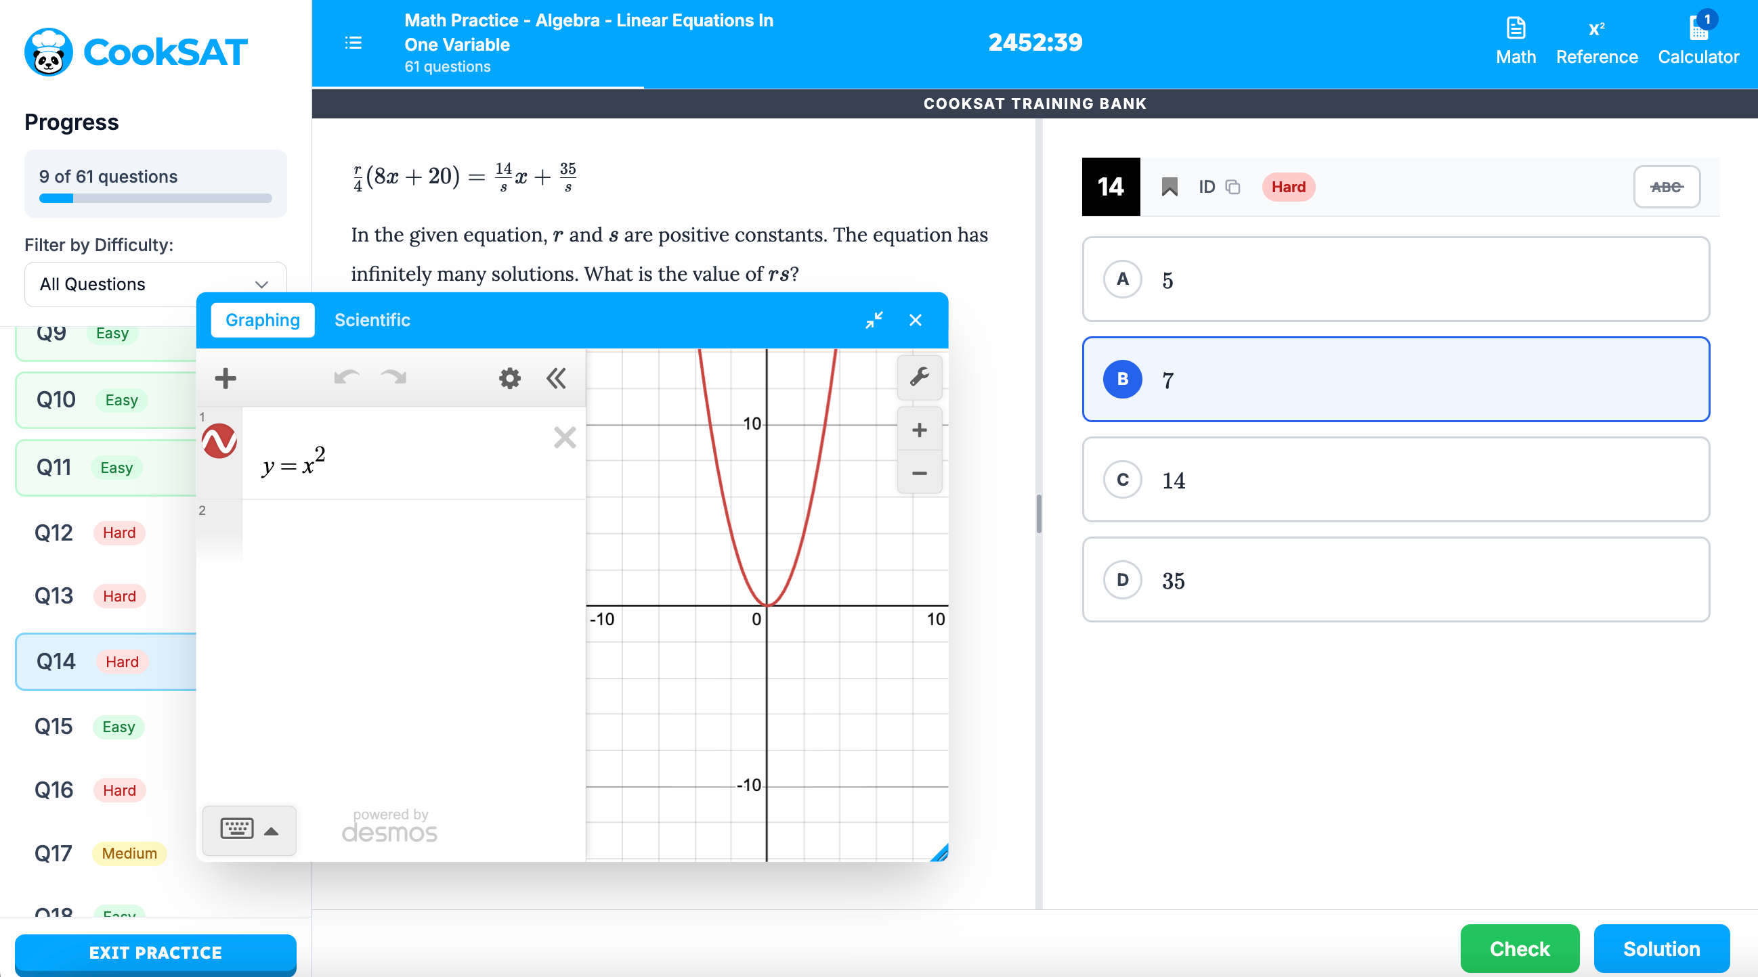The image size is (1758, 977).
Task: Zoom in on the Desmos graph
Action: point(918,430)
